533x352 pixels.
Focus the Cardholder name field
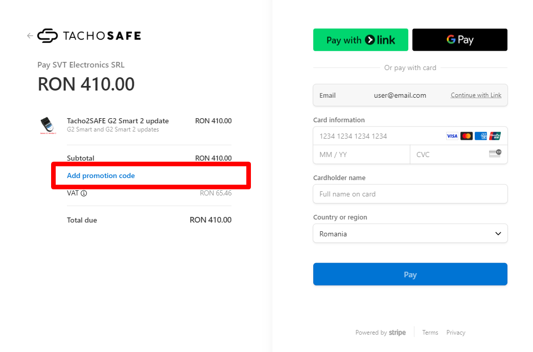pyautogui.click(x=410, y=194)
